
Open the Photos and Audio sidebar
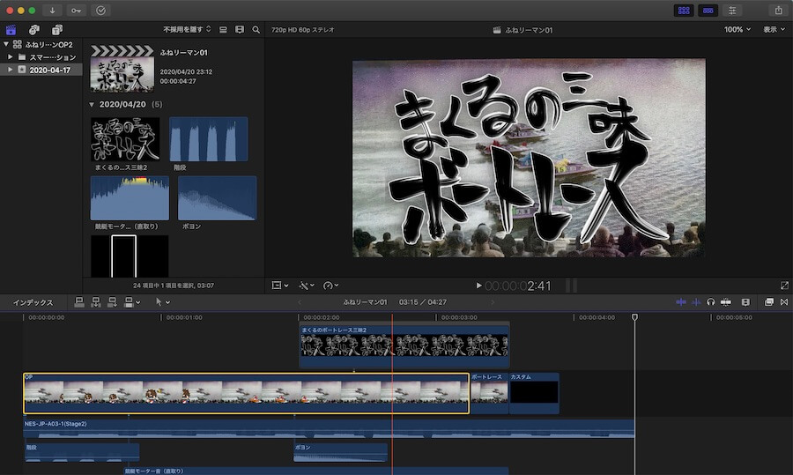click(33, 30)
